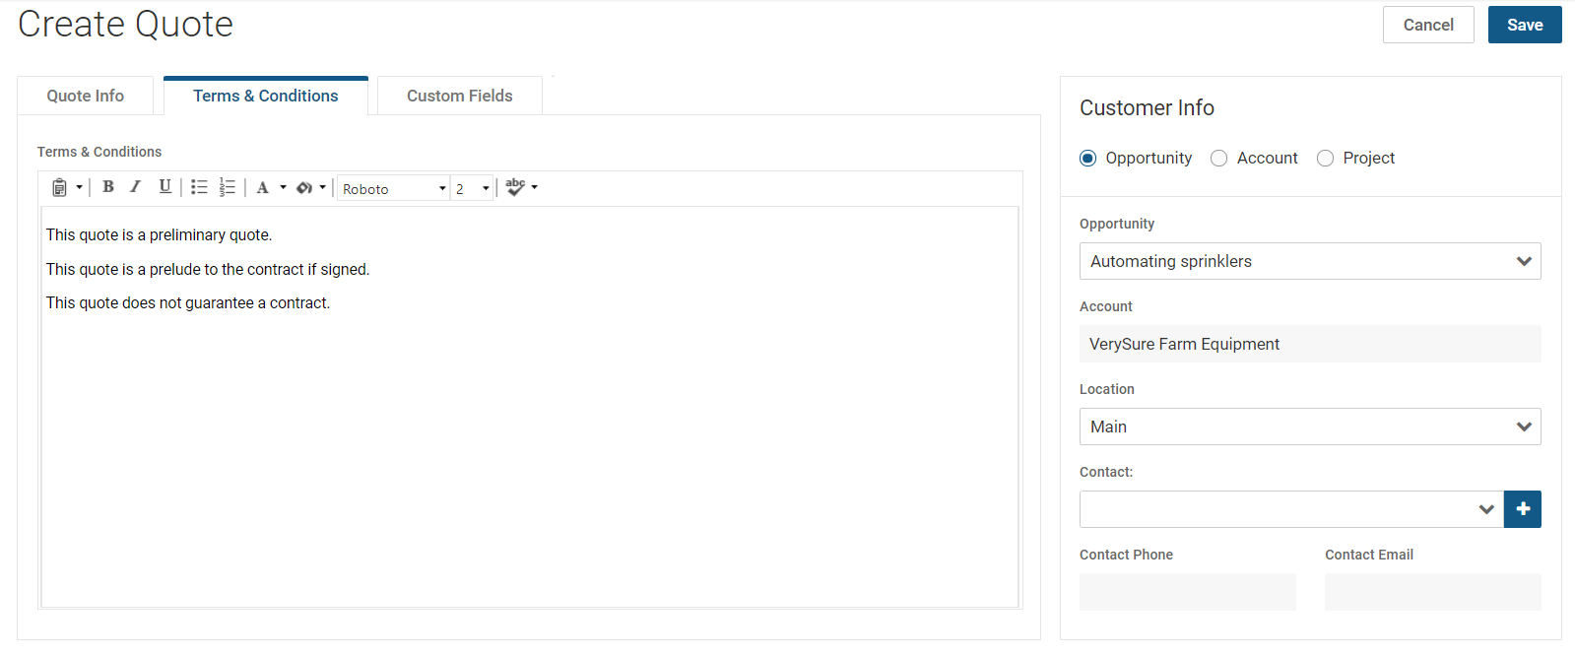This screenshot has height=657, width=1575.
Task: Click the Paste clipboard icon
Action: [59, 187]
